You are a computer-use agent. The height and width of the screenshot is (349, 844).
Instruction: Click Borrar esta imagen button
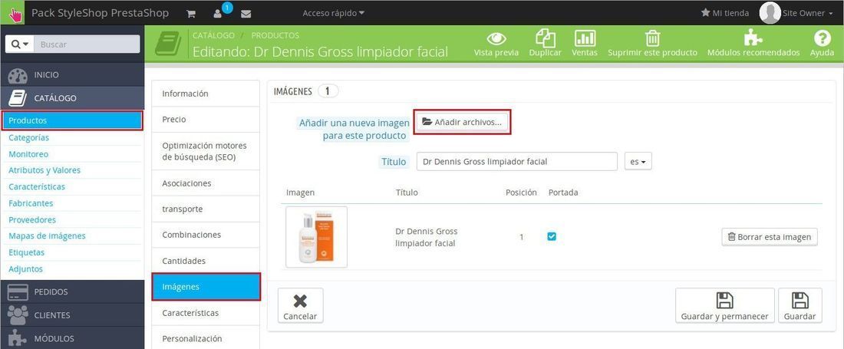pyautogui.click(x=769, y=236)
